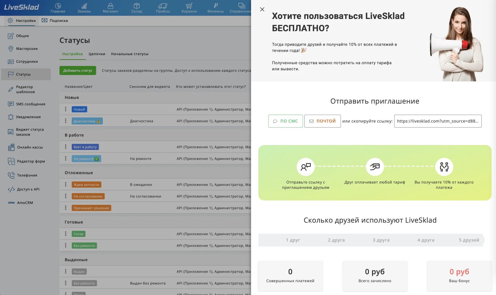Send invitation ПО СМС
The image size is (496, 295).
click(x=285, y=121)
